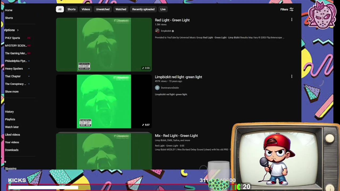Expand Show more subscriptions
340x191 pixels.
pos(12,92)
